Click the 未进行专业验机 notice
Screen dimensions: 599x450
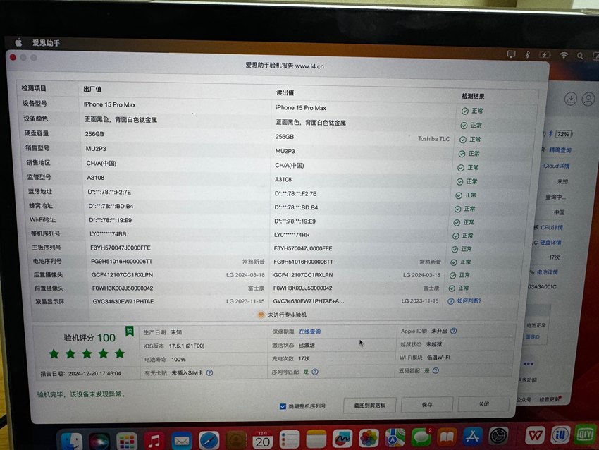[283, 315]
